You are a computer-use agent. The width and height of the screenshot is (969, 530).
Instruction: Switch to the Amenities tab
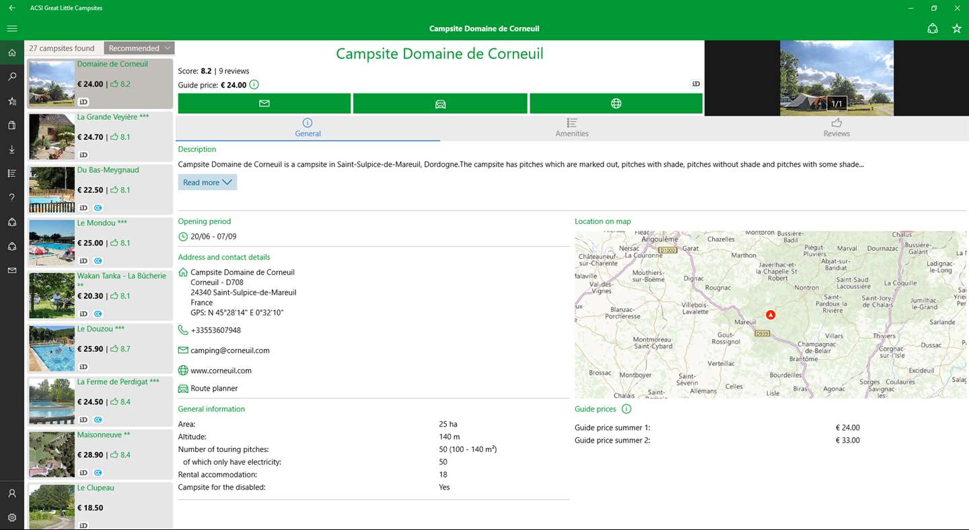point(572,128)
